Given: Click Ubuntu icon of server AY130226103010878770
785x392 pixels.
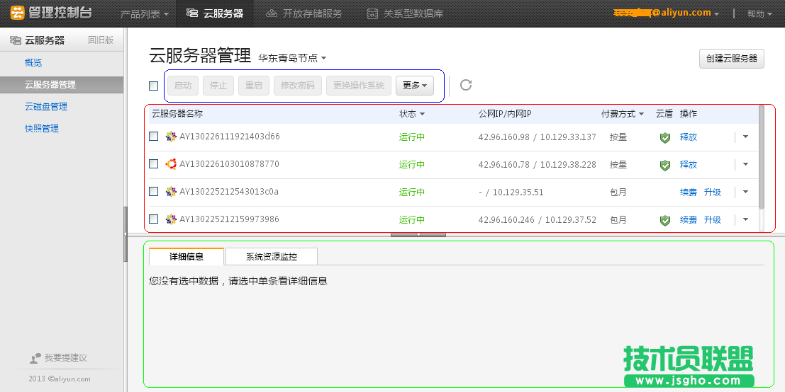Looking at the screenshot, I should coord(171,164).
